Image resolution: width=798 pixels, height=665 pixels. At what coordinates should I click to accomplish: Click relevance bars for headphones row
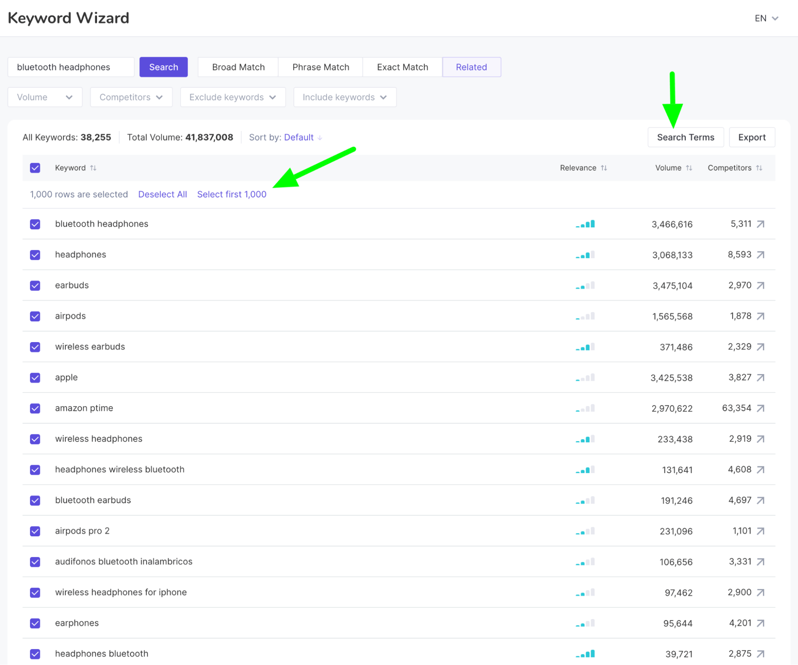click(x=585, y=255)
